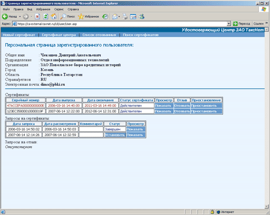This screenshot has height=215, width=270.
Task: Click Комментарий column header
Action: [x=91, y=124]
